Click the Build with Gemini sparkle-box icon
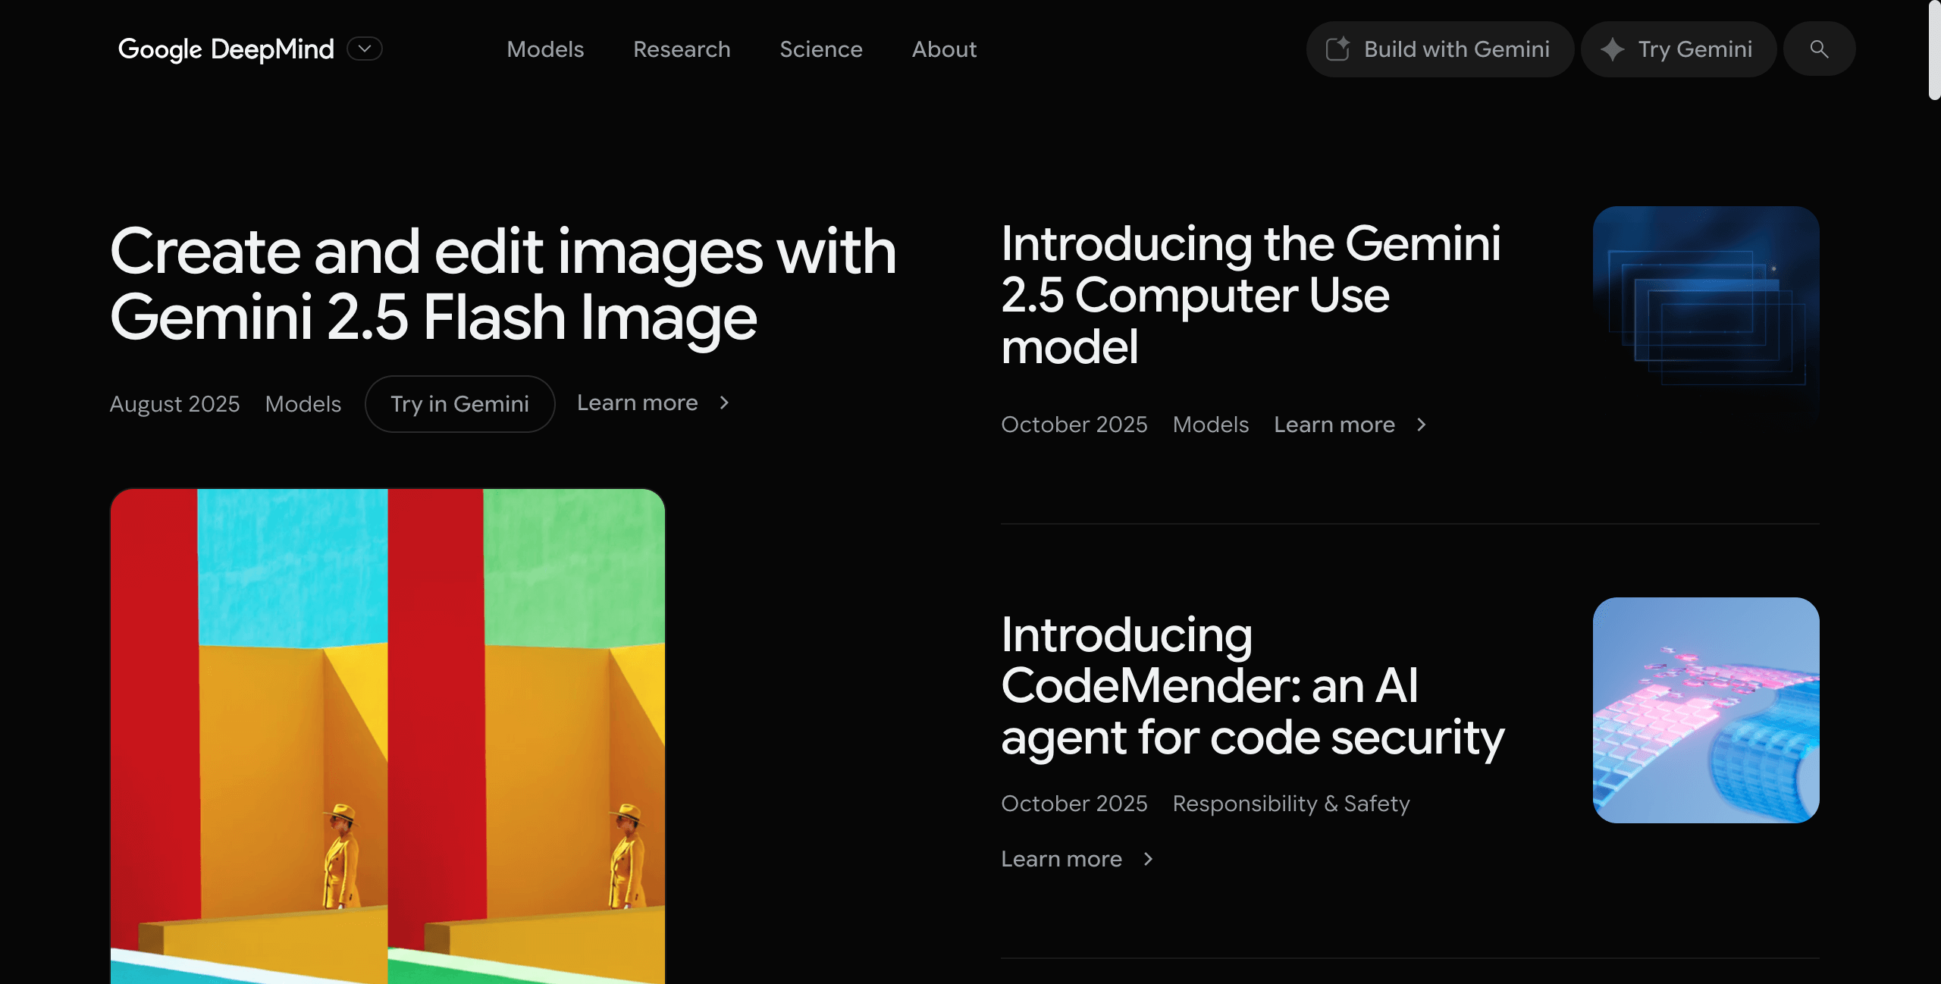Image resolution: width=1941 pixels, height=984 pixels. [1338, 49]
